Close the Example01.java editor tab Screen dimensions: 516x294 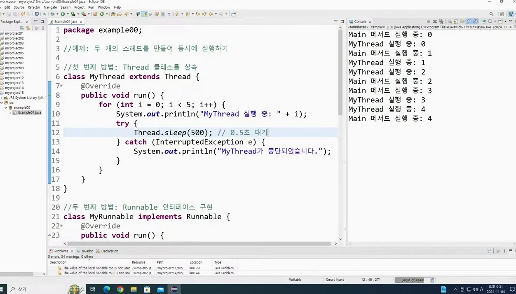pos(81,21)
